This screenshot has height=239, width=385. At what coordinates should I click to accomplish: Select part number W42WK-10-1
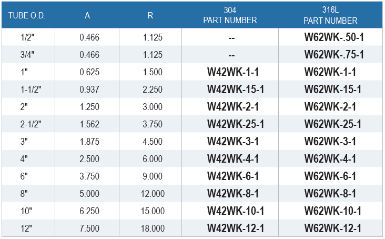pyautogui.click(x=236, y=211)
